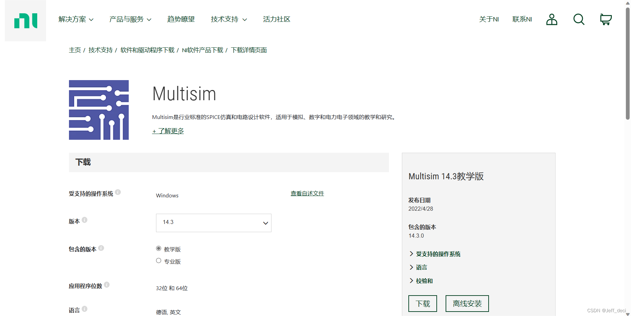The height and width of the screenshot is (316, 631).
Task: Click the NI logo
Action: pyautogui.click(x=25, y=20)
